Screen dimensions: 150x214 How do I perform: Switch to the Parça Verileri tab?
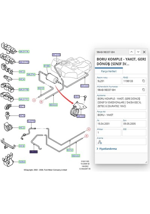[109, 71]
